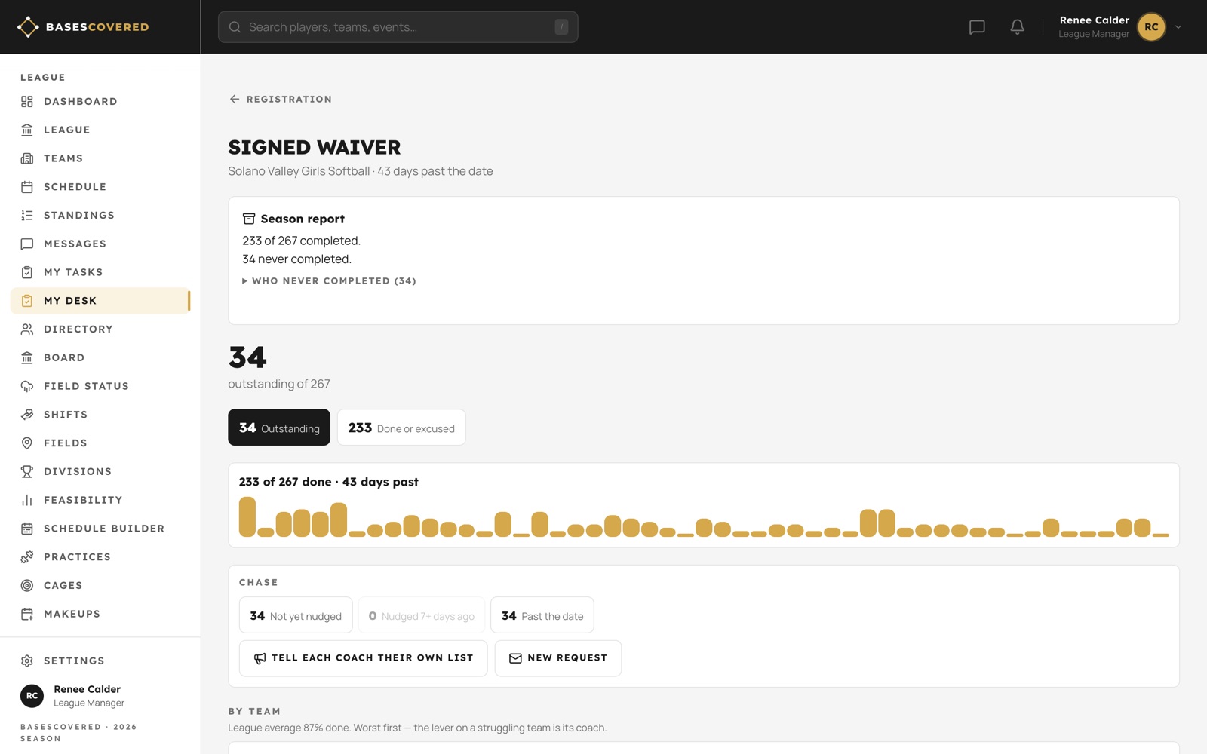Open Practices in sidebar
The width and height of the screenshot is (1207, 754).
coord(100,557)
